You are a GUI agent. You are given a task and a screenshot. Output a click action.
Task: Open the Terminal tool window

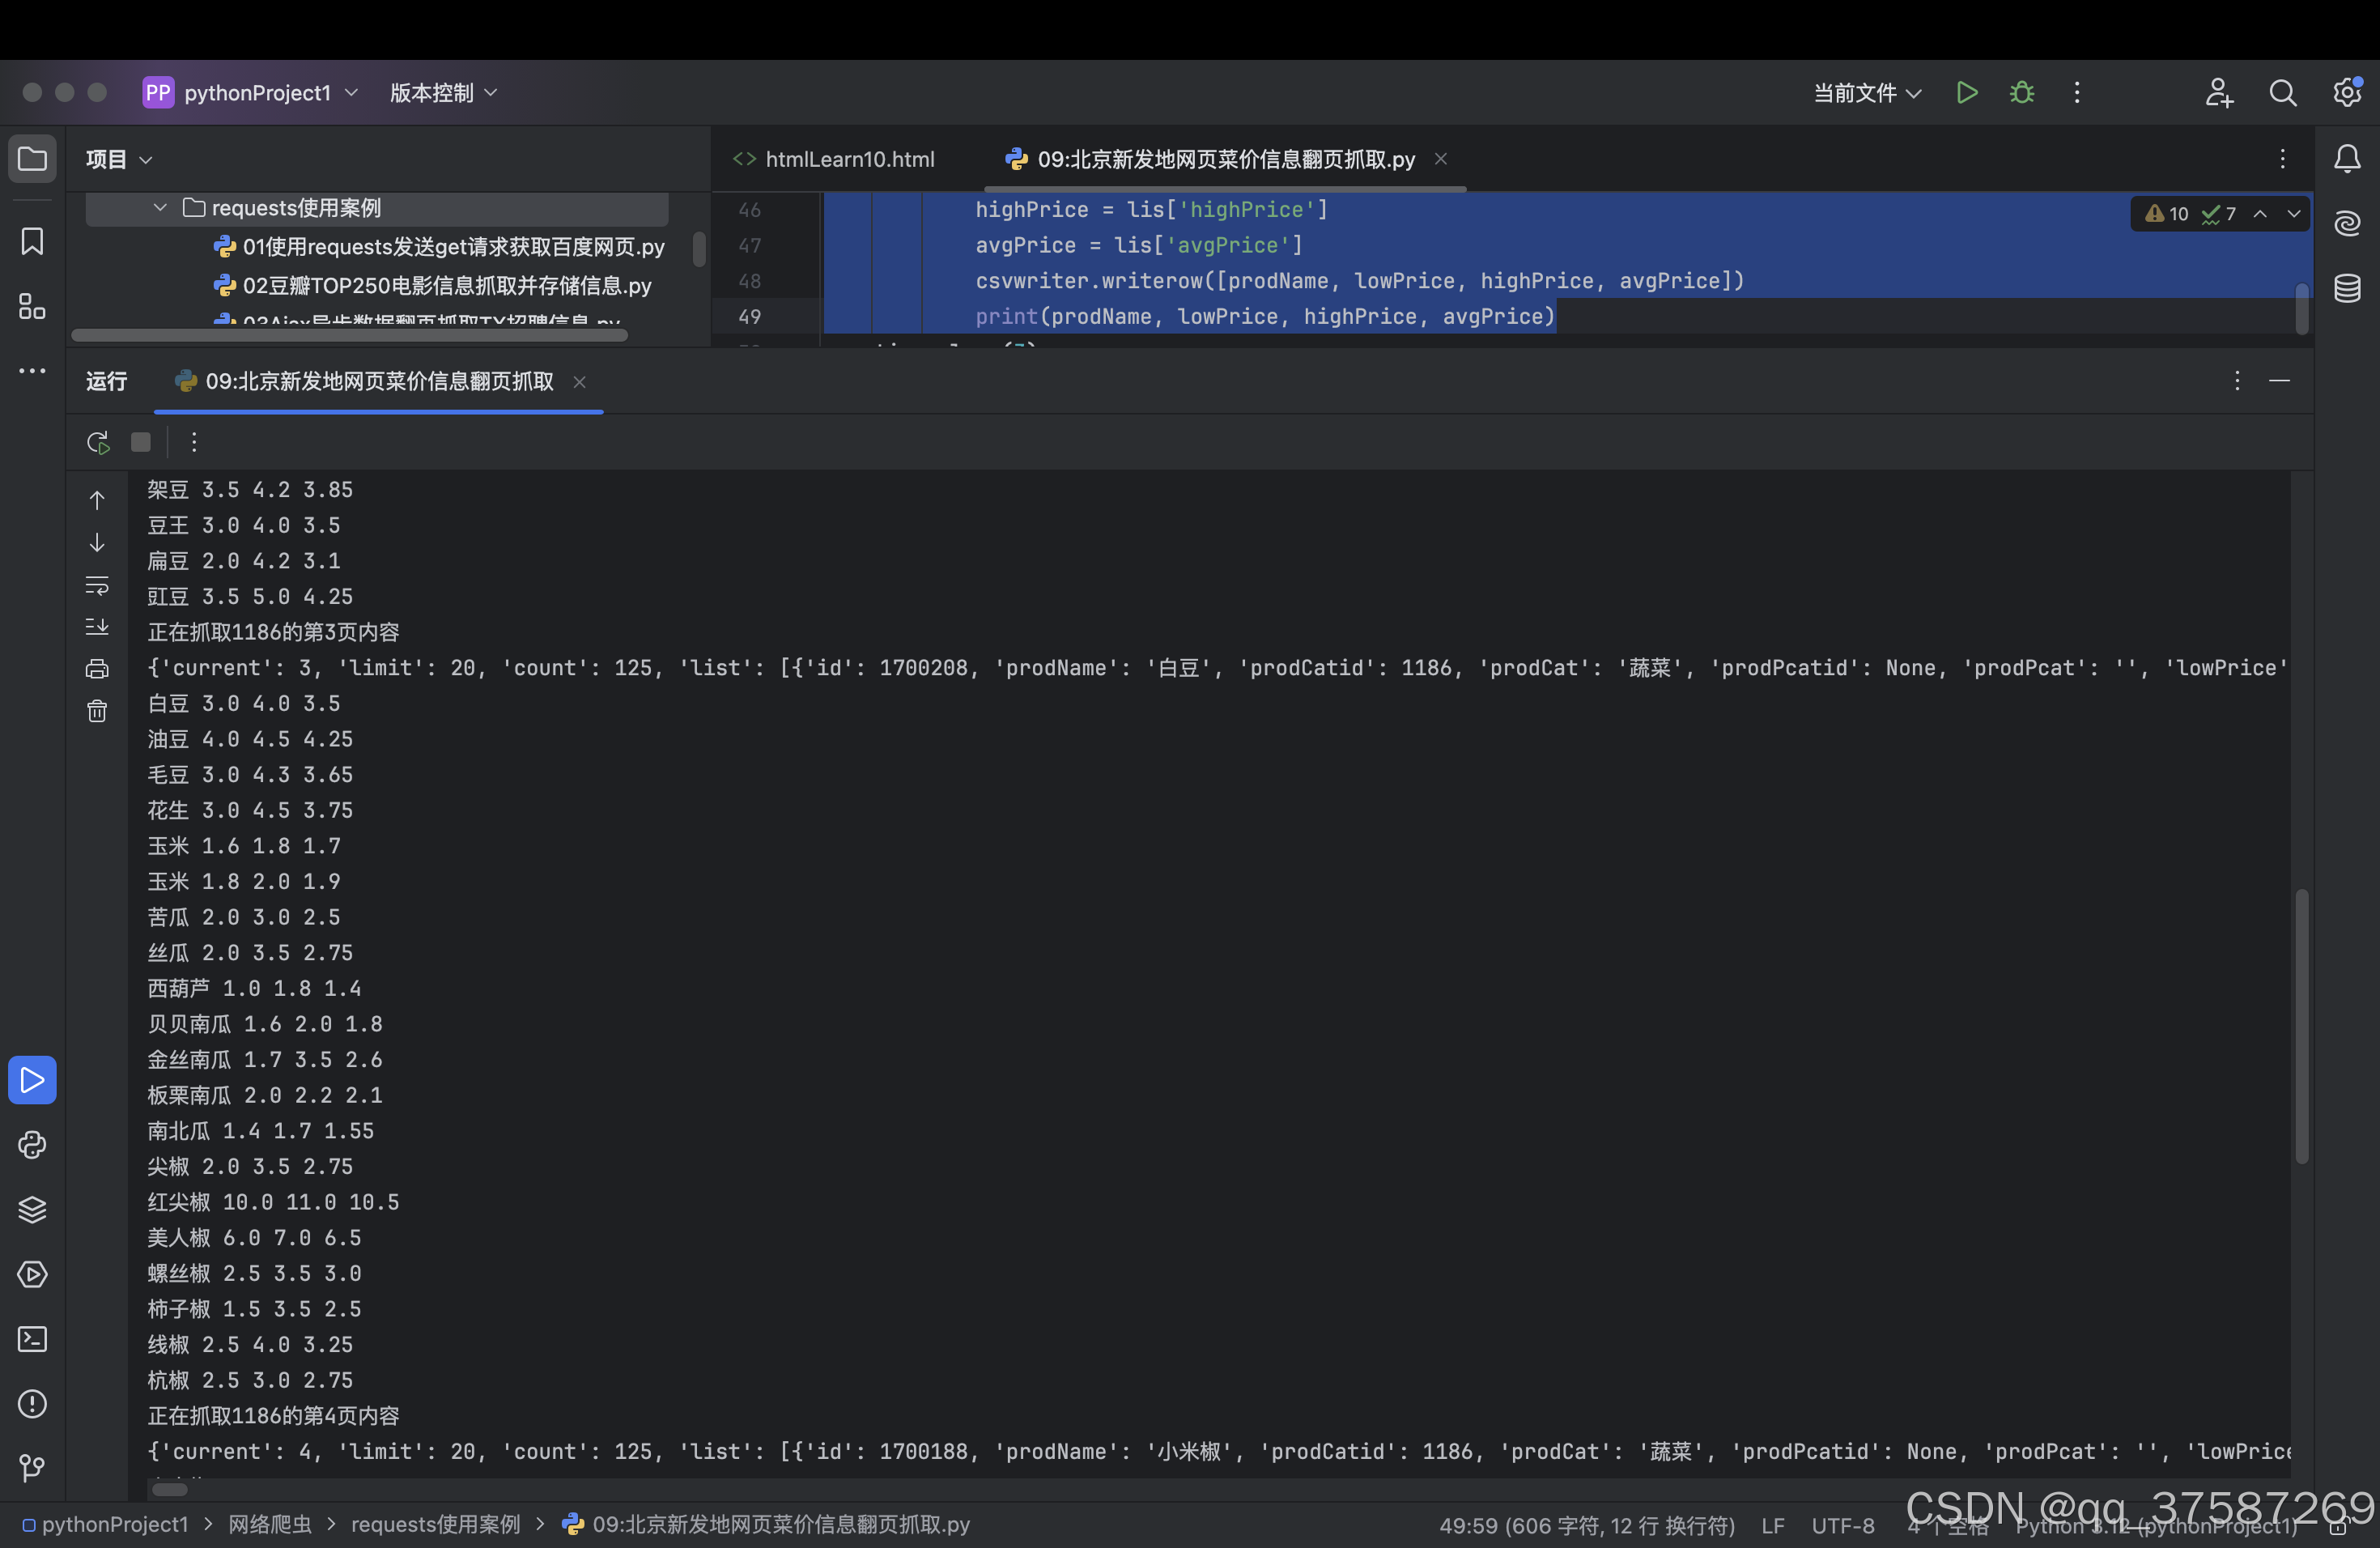tap(32, 1339)
